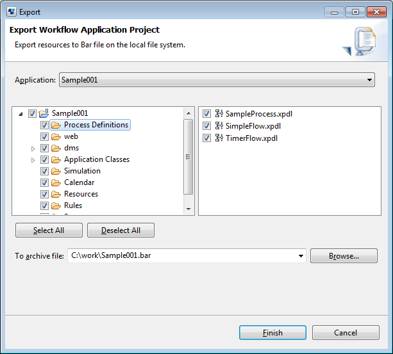Image resolution: width=393 pixels, height=354 pixels.
Task: Uncheck the SampleProcess.xpdl checkbox
Action: coord(206,114)
